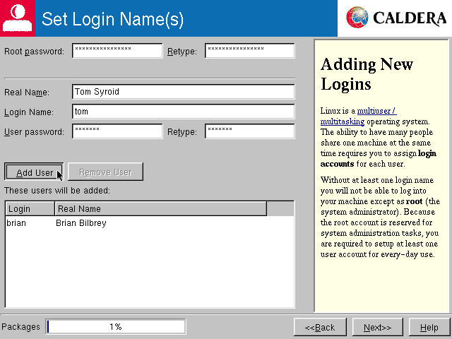Proceed with the Next>> button

point(377,328)
